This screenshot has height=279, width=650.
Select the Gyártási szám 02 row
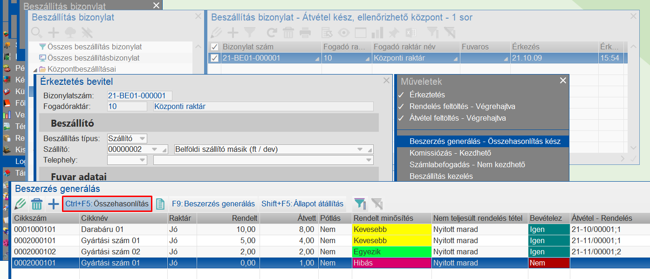(x=331, y=252)
